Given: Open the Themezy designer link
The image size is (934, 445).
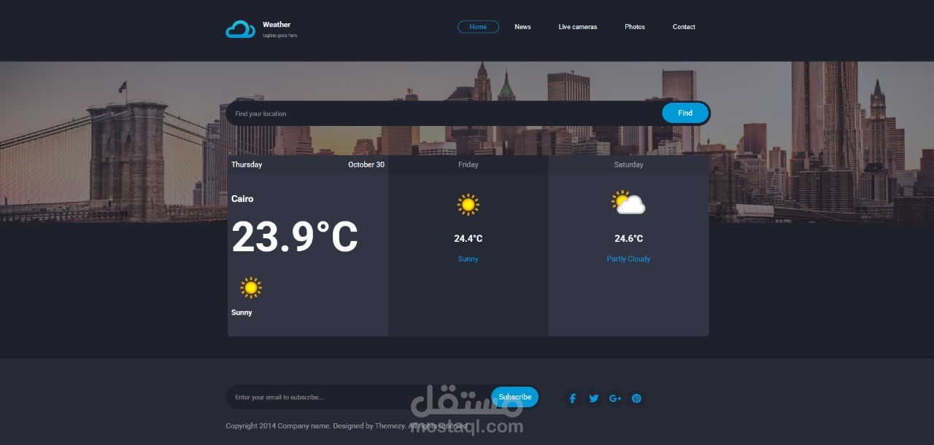Looking at the screenshot, I should 389,425.
